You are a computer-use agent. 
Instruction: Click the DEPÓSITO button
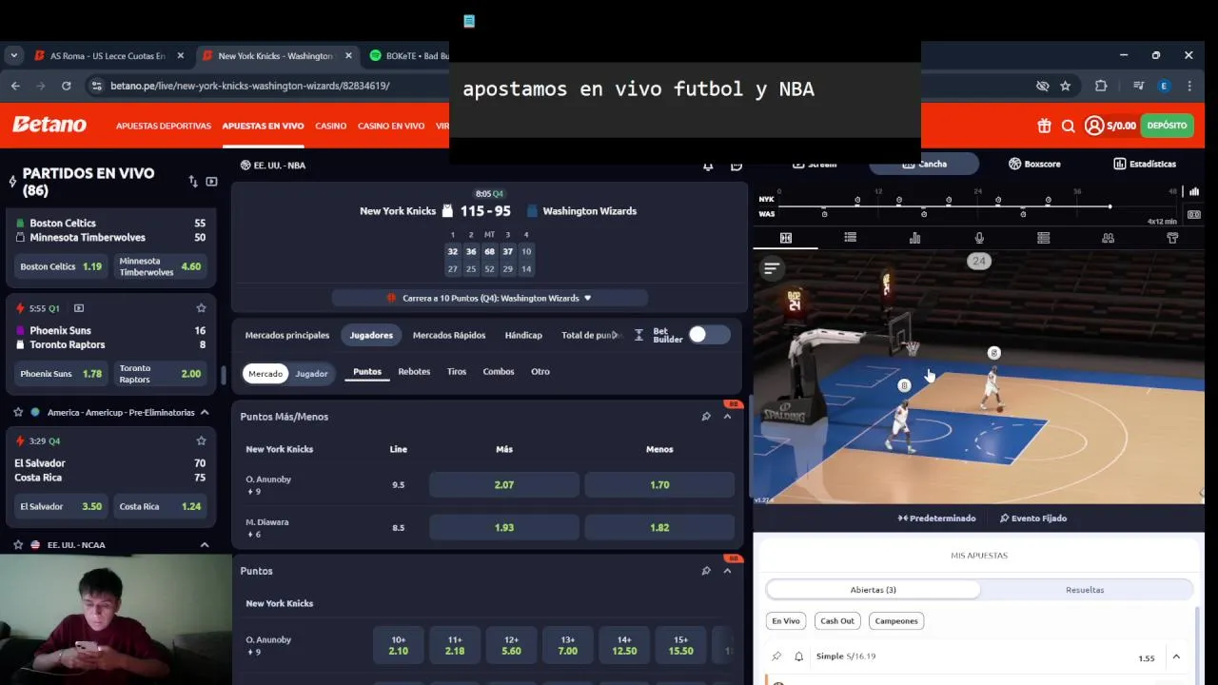click(1167, 126)
